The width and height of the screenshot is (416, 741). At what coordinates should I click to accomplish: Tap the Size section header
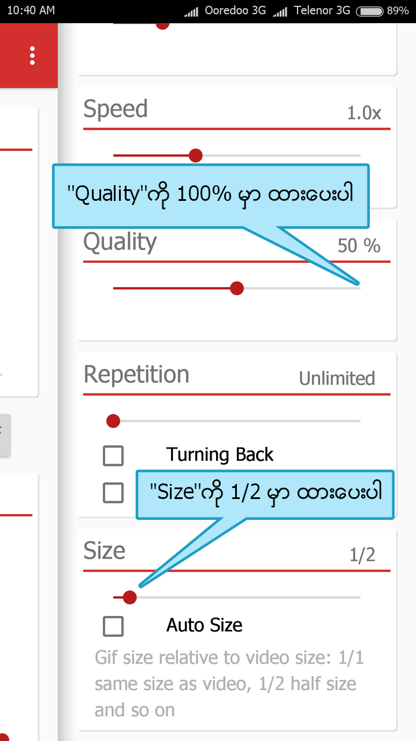point(105,550)
